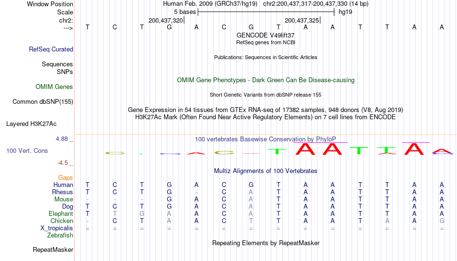
Task: Click the GTEx Gene Expression track title
Action: click(x=266, y=110)
